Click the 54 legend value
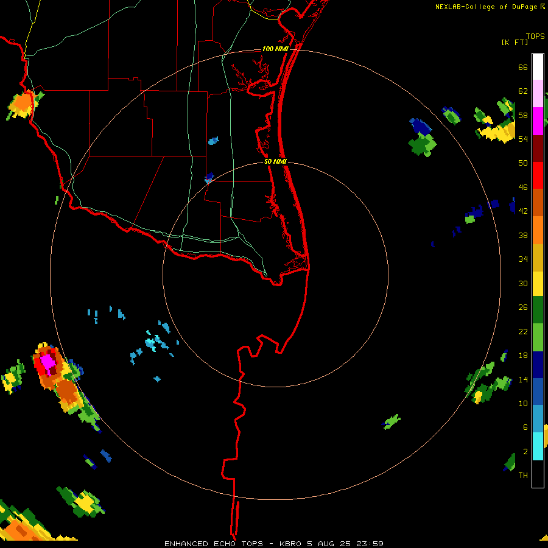548x548 pixels. [523, 139]
